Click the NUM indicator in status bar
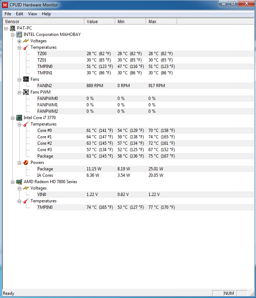The width and height of the screenshot is (256, 298). [x=229, y=293]
